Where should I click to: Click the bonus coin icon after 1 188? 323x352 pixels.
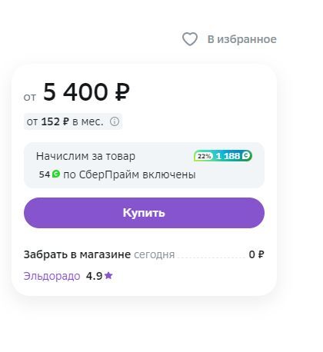pyautogui.click(x=246, y=155)
